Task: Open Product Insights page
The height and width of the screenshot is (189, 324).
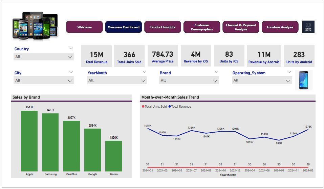Action: tap(163, 27)
